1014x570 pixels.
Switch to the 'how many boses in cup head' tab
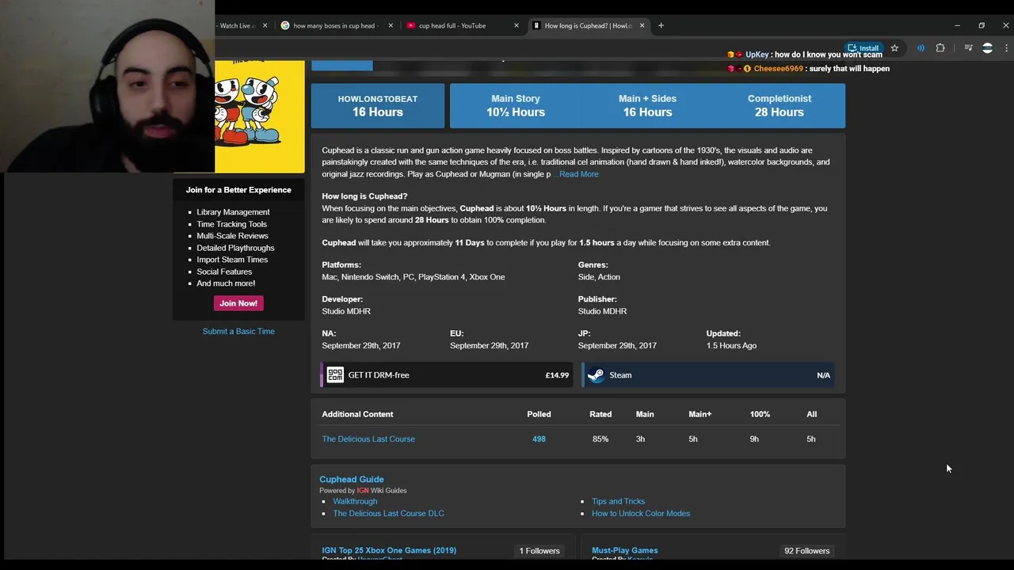tap(337, 25)
